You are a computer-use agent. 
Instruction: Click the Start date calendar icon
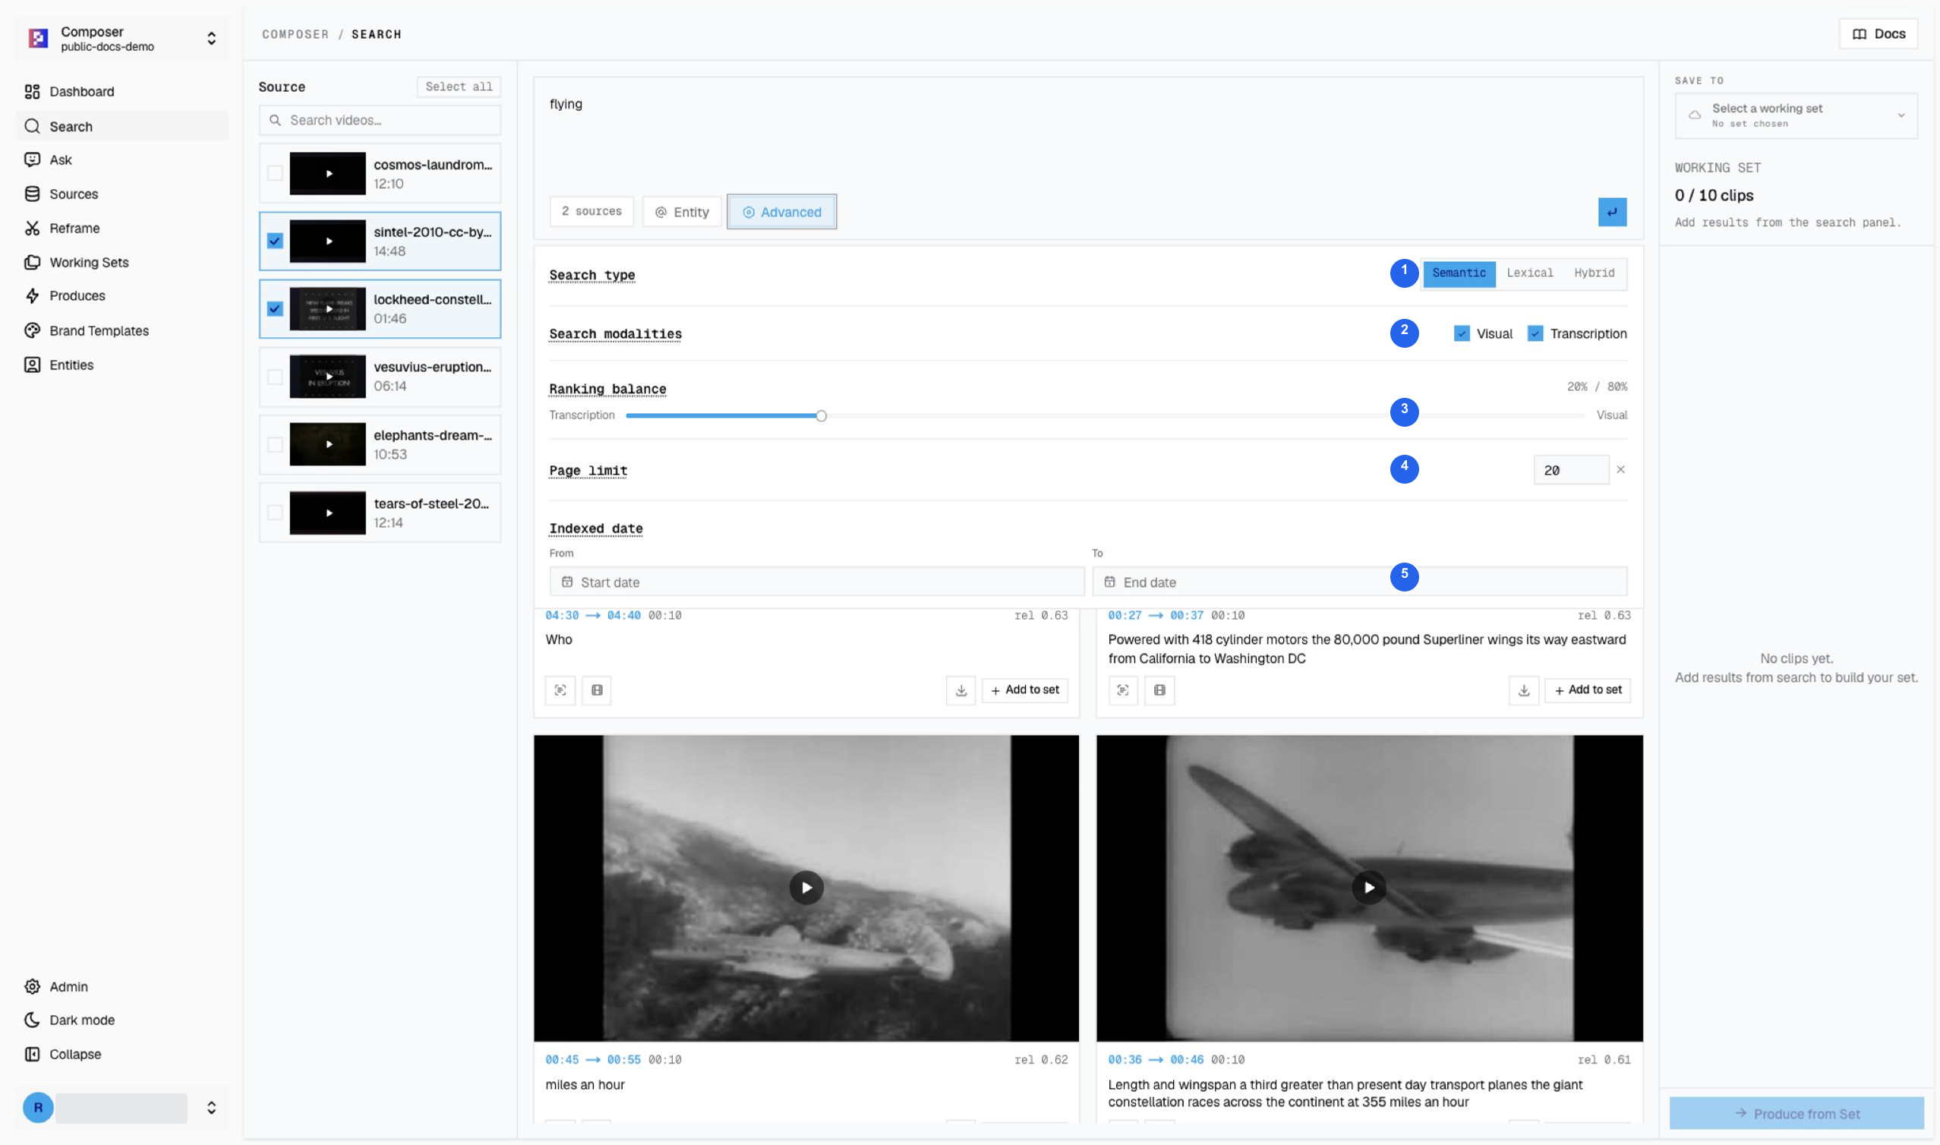tap(567, 582)
